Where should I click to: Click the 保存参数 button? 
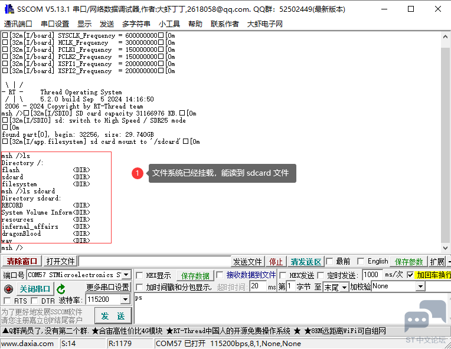click(408, 262)
